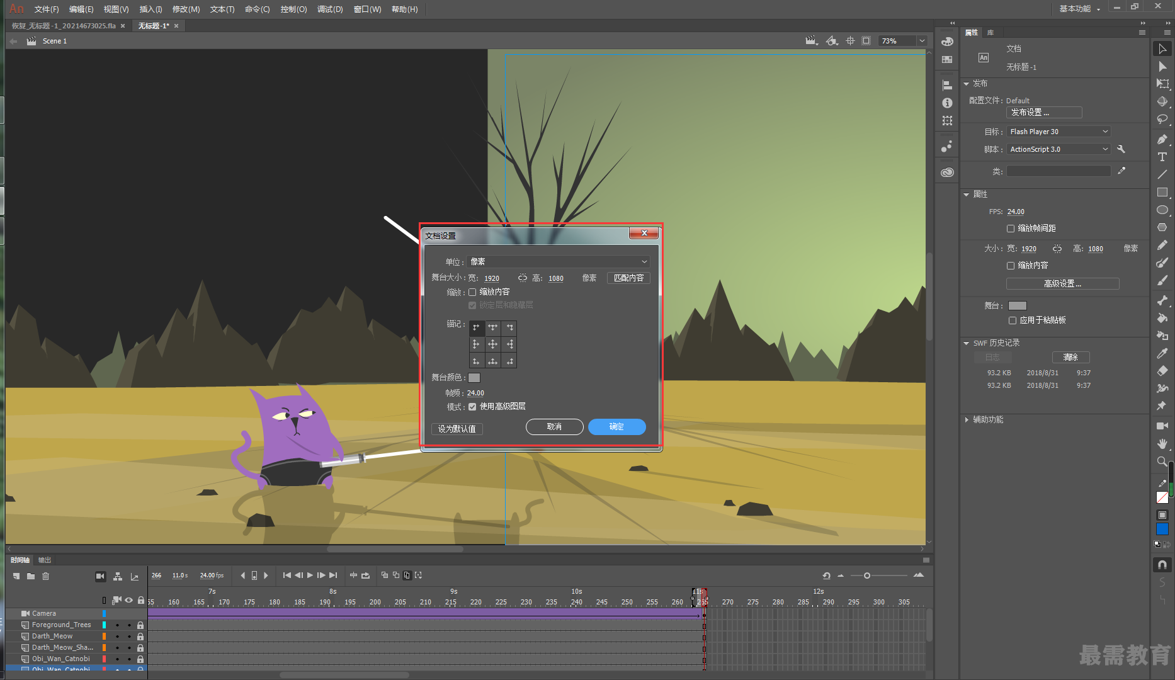Uncheck 使用高级图层 checkbox in dialog

click(472, 407)
